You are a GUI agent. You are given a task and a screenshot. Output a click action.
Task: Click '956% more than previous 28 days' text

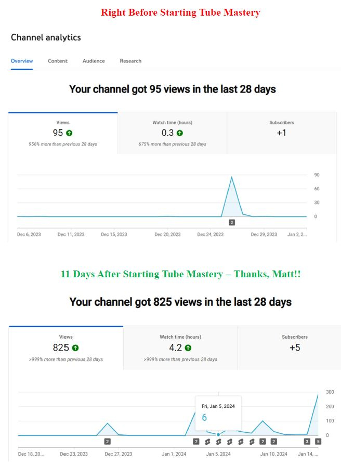pyautogui.click(x=63, y=144)
